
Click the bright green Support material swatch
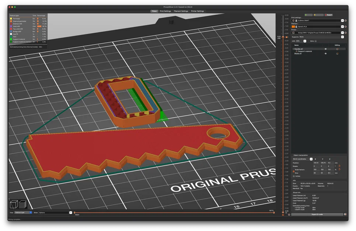click(x=11, y=39)
